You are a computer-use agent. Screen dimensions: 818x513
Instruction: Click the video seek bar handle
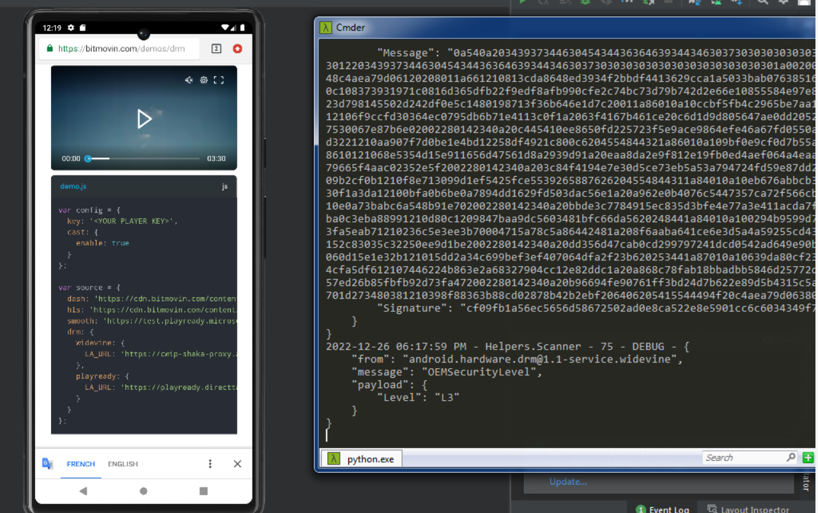88,158
